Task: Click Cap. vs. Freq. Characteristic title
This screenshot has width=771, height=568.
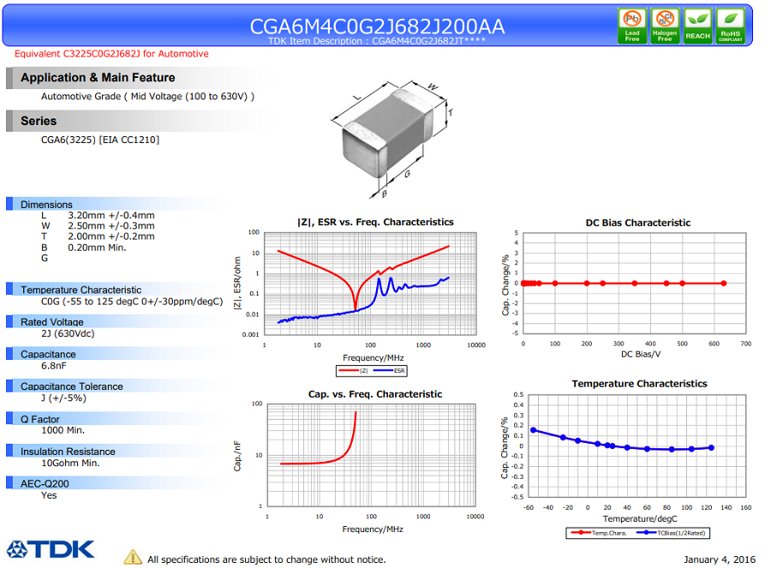Action: [x=375, y=394]
